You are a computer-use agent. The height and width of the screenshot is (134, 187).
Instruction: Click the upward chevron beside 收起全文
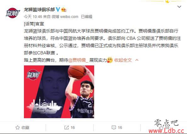point(137,60)
